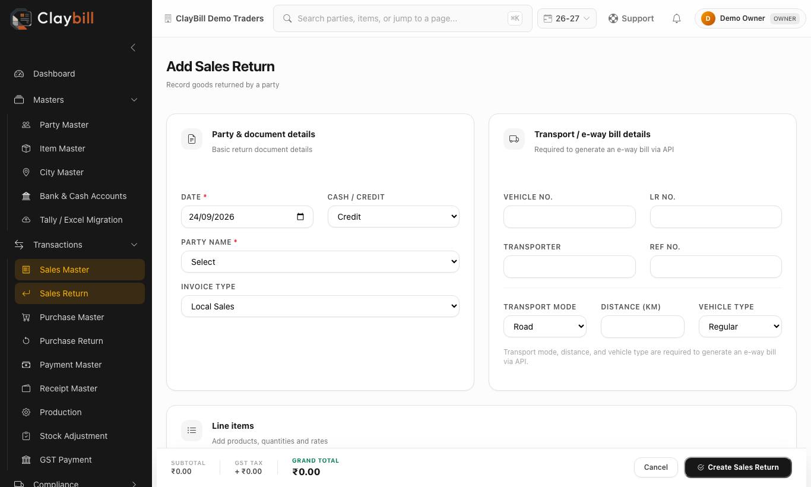Viewport: 811px width, 487px height.
Task: Open notifications bell icon
Action: (676, 18)
